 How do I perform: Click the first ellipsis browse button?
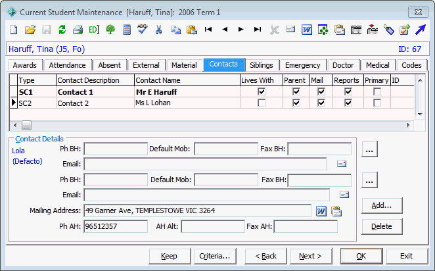pos(369,149)
